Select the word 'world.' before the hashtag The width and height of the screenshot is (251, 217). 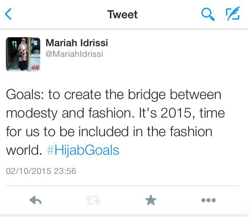pyautogui.click(x=24, y=150)
